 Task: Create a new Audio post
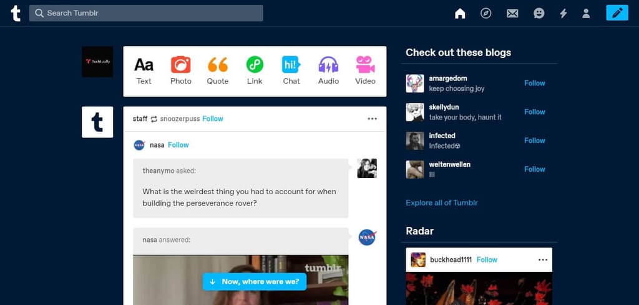tap(328, 71)
